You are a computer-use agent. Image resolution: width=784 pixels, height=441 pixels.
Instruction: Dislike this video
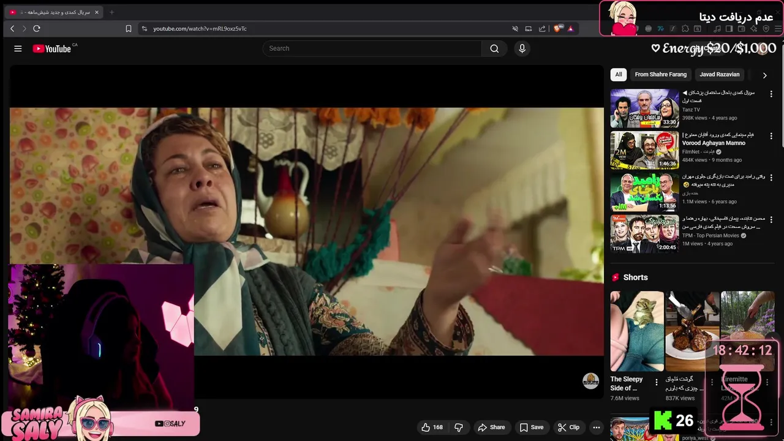[459, 428]
